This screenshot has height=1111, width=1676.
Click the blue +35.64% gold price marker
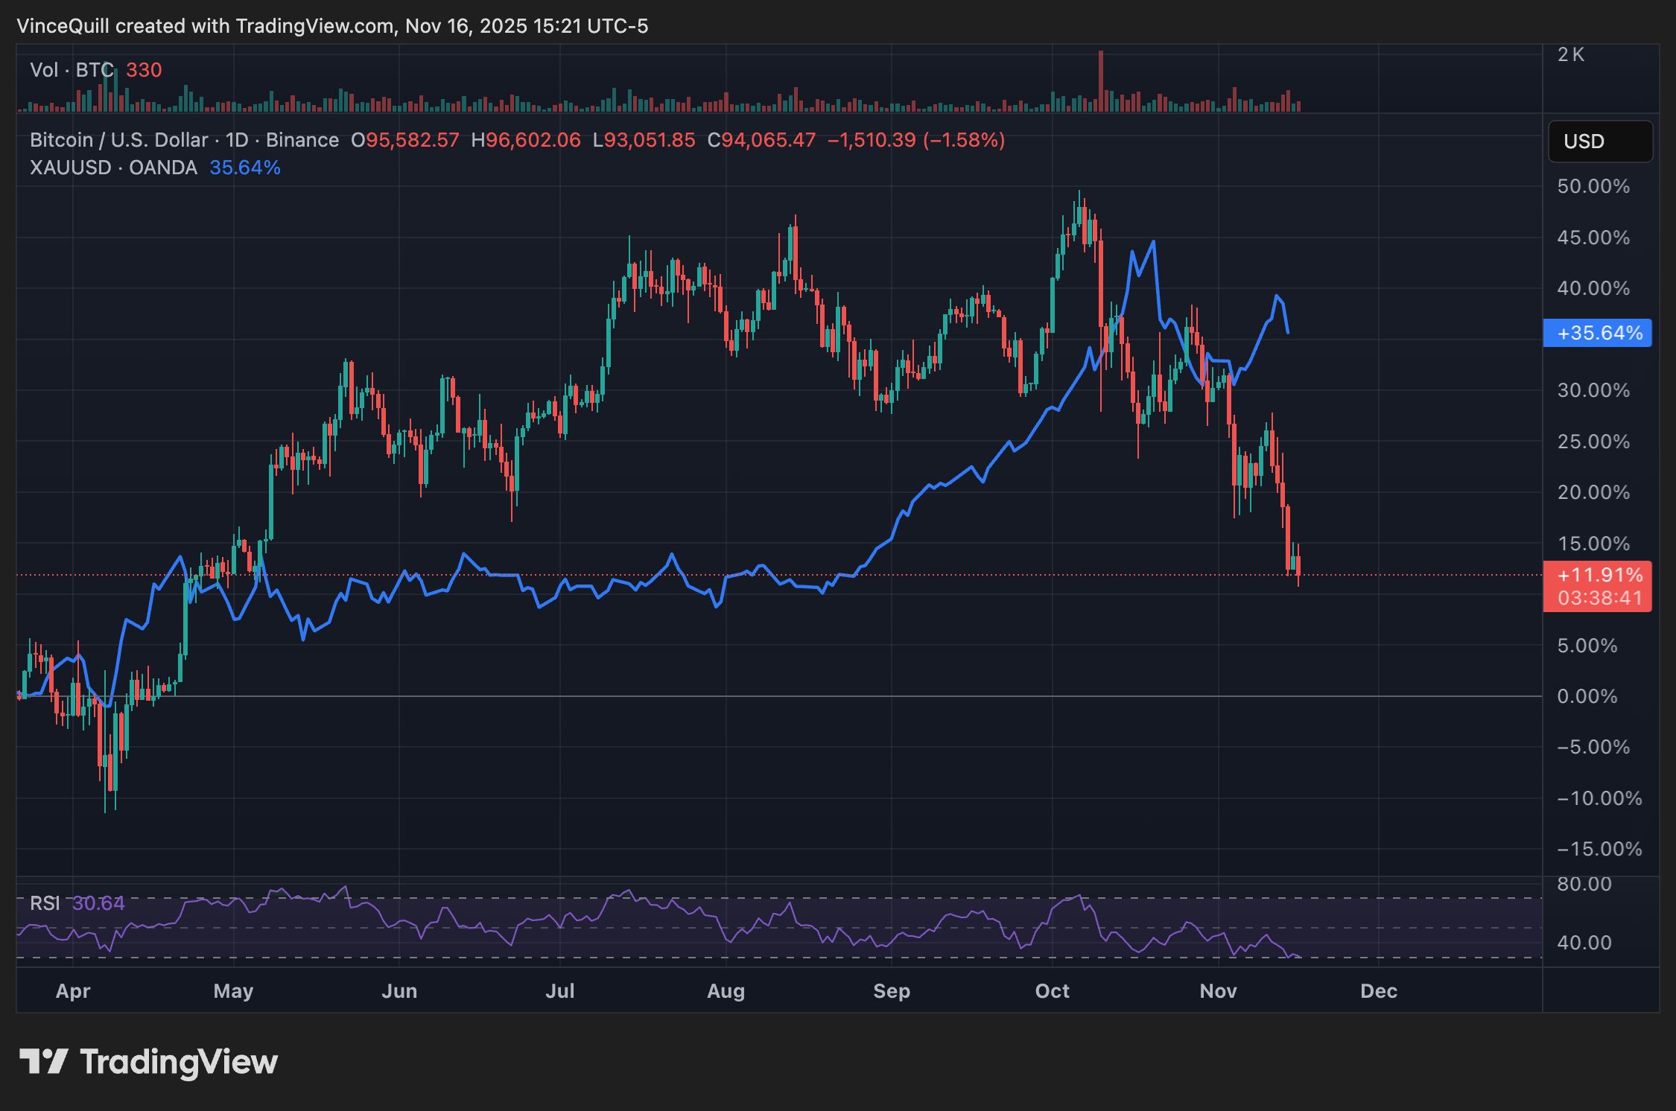click(1598, 334)
